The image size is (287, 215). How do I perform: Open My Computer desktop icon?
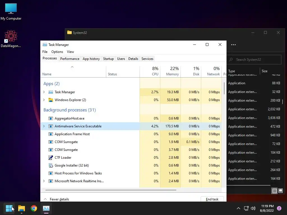click(x=11, y=11)
